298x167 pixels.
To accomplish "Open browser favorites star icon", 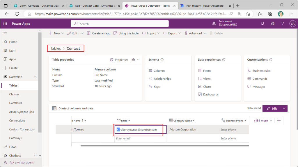I will (x=260, y=14).
